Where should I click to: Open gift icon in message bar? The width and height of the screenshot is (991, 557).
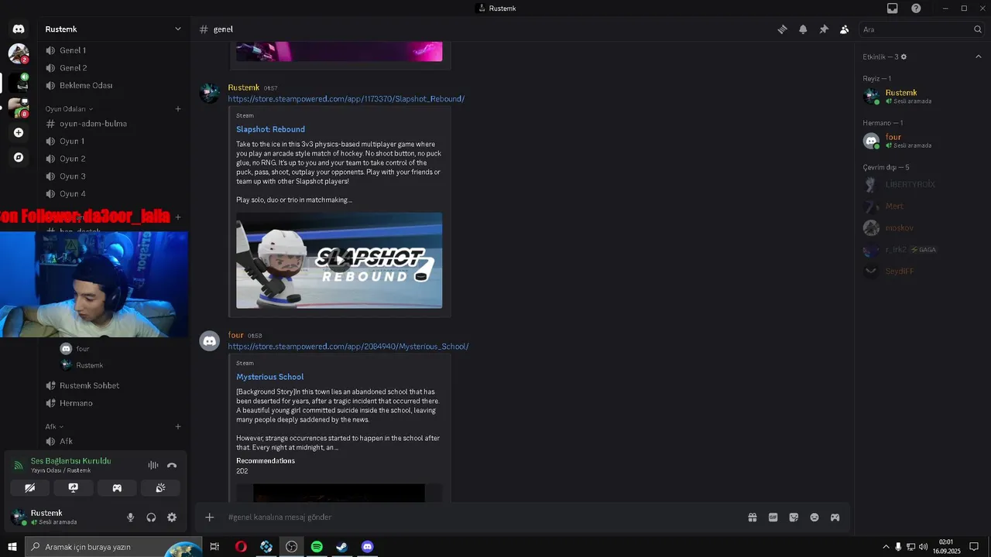pyautogui.click(x=752, y=518)
